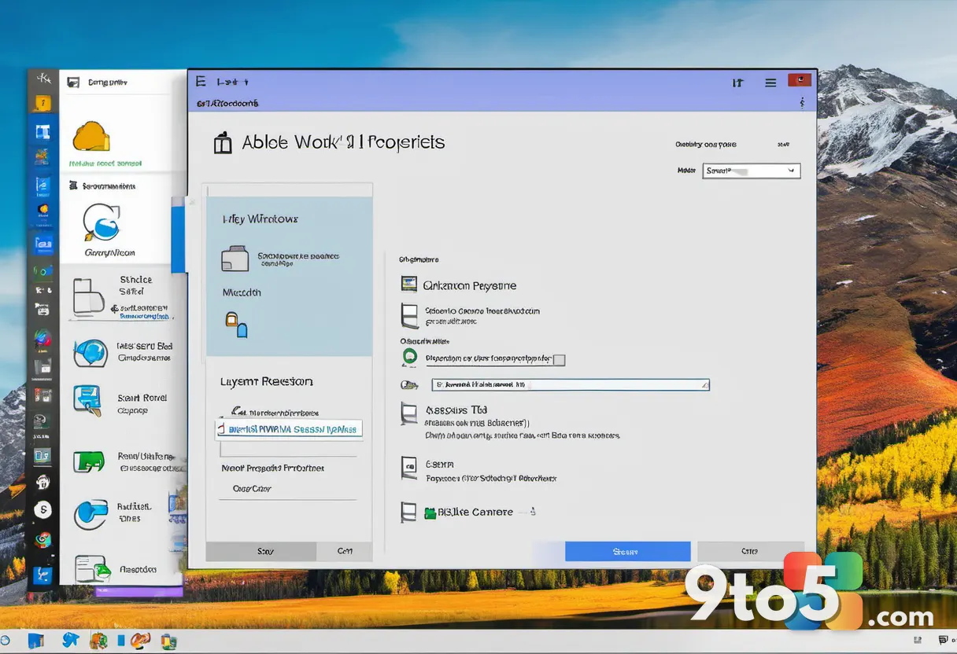Click the page icon beside Asssdiys Tbd

pos(408,414)
